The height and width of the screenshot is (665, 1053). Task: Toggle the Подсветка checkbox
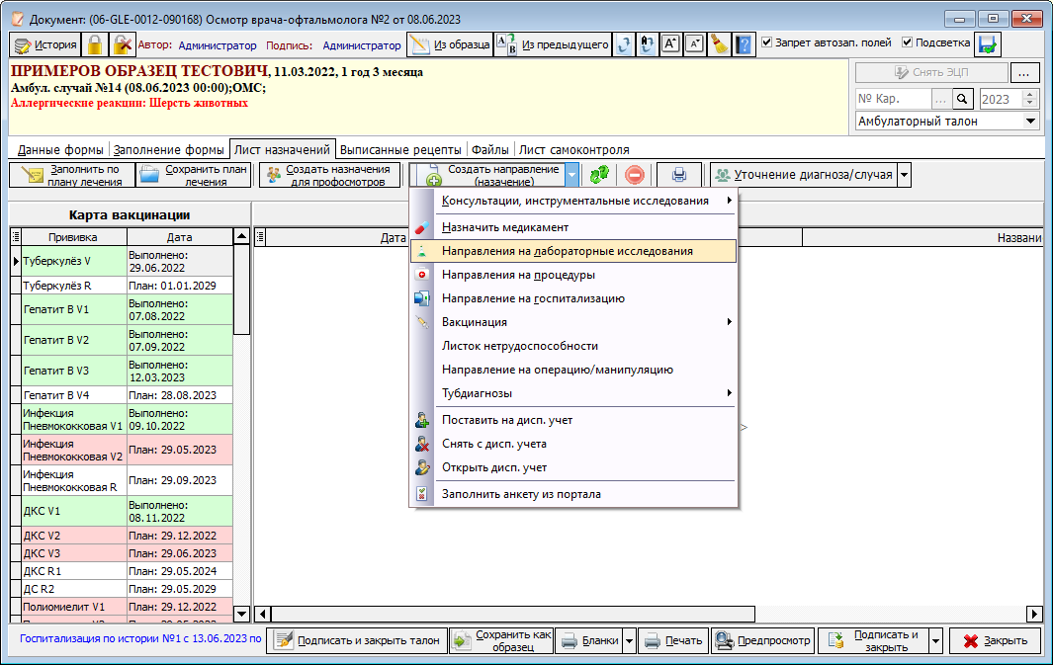[907, 42]
